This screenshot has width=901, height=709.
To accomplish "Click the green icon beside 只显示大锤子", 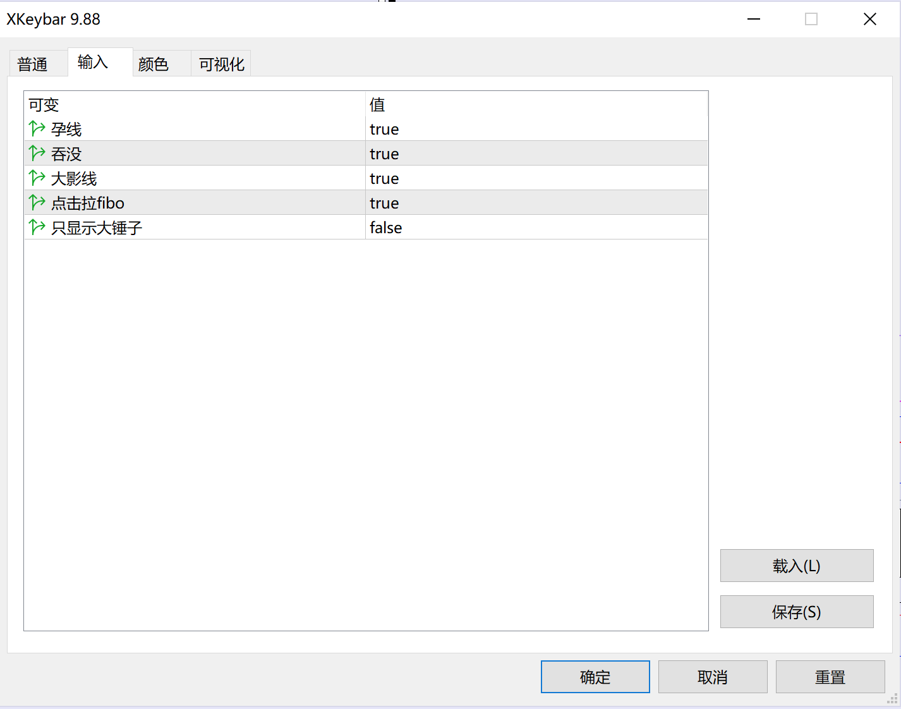I will pos(37,227).
